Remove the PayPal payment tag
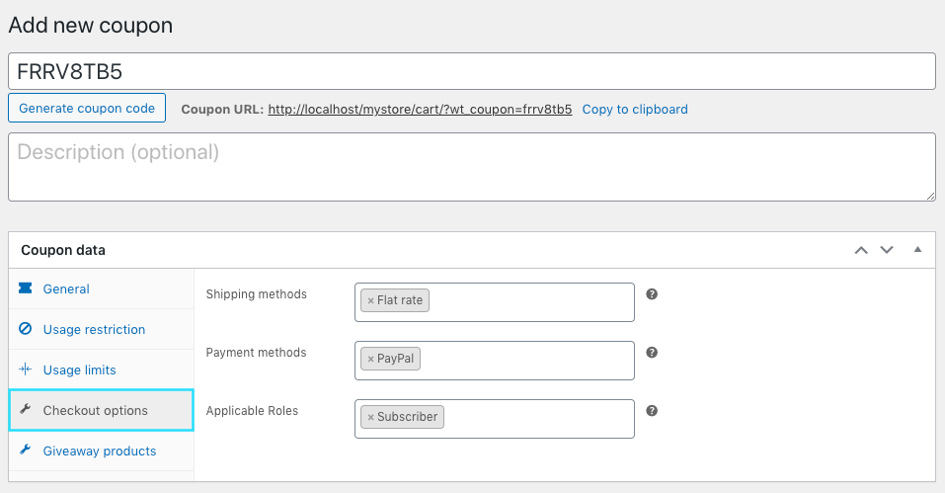This screenshot has height=493, width=945. click(370, 360)
